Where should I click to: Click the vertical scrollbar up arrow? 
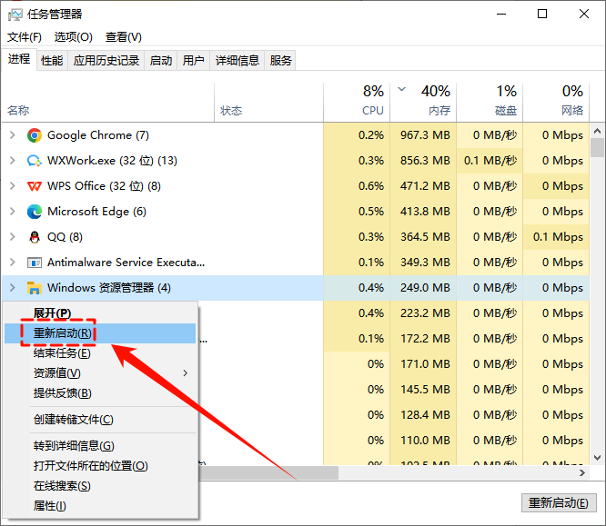coord(597,131)
